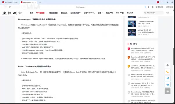Screen dimensions: 175x104
Task: Open the 虚拟主机 menu item
Action: coord(64,13)
